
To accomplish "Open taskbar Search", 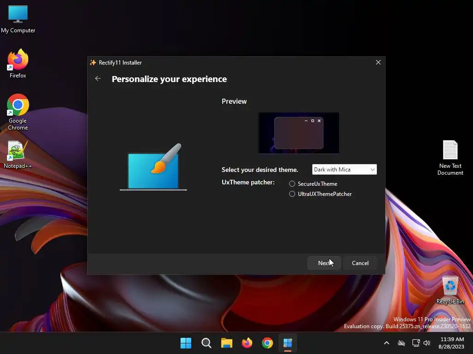I will click(206, 343).
